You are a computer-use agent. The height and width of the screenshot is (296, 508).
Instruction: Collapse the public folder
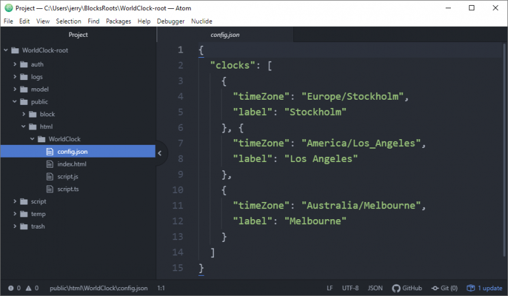pos(15,102)
